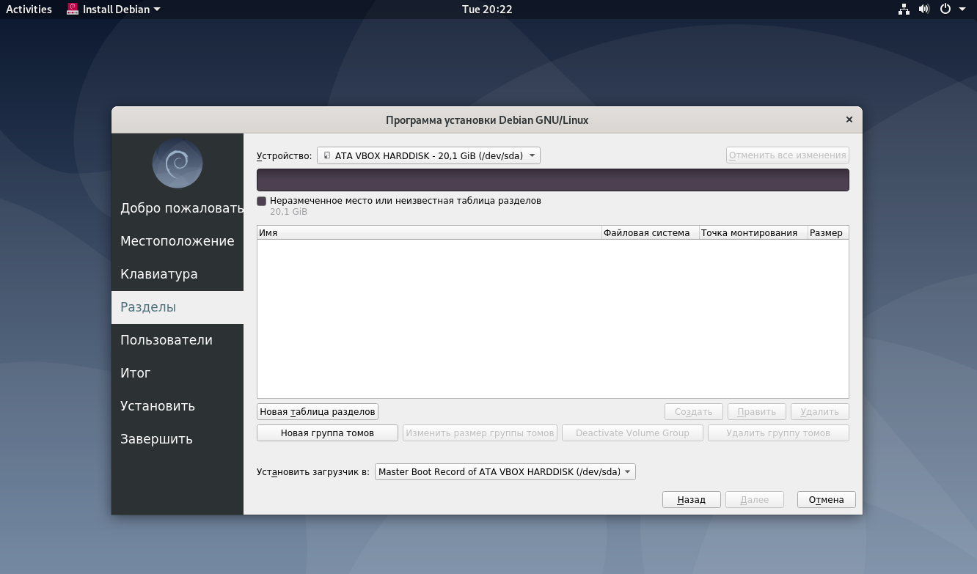Open the volume speaker icon in top bar
Image resolution: width=977 pixels, height=574 pixels.
pyautogui.click(x=924, y=10)
